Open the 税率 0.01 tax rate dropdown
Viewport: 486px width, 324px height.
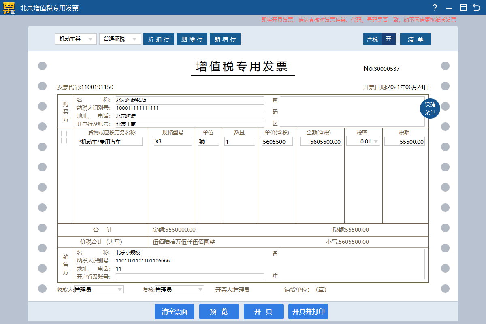coord(363,141)
